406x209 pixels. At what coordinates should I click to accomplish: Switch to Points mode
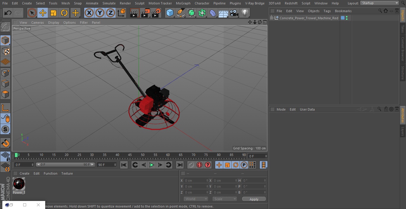(x=5, y=73)
